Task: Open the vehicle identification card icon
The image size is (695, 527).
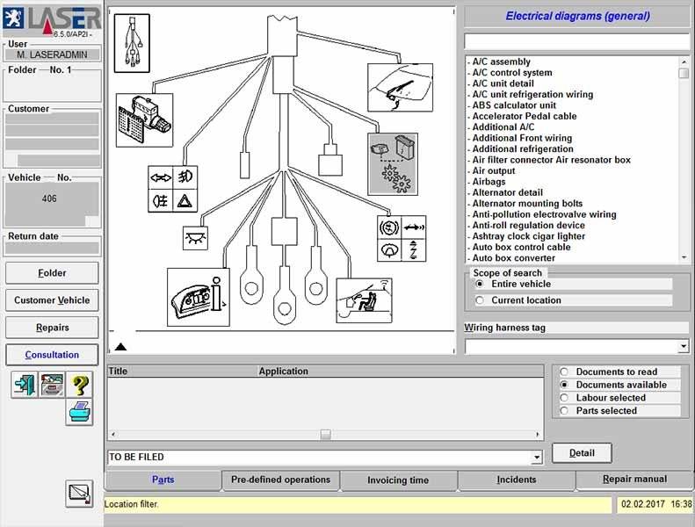Action: [x=52, y=384]
